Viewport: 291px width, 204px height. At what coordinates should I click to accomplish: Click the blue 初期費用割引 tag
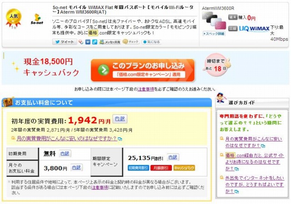click(x=138, y=168)
